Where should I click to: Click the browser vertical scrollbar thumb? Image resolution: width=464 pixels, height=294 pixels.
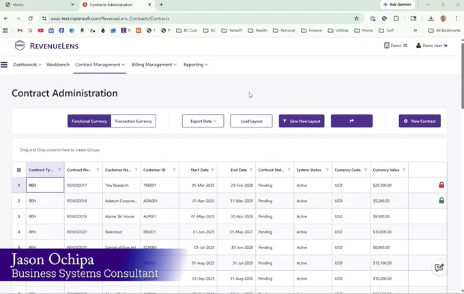[462, 76]
